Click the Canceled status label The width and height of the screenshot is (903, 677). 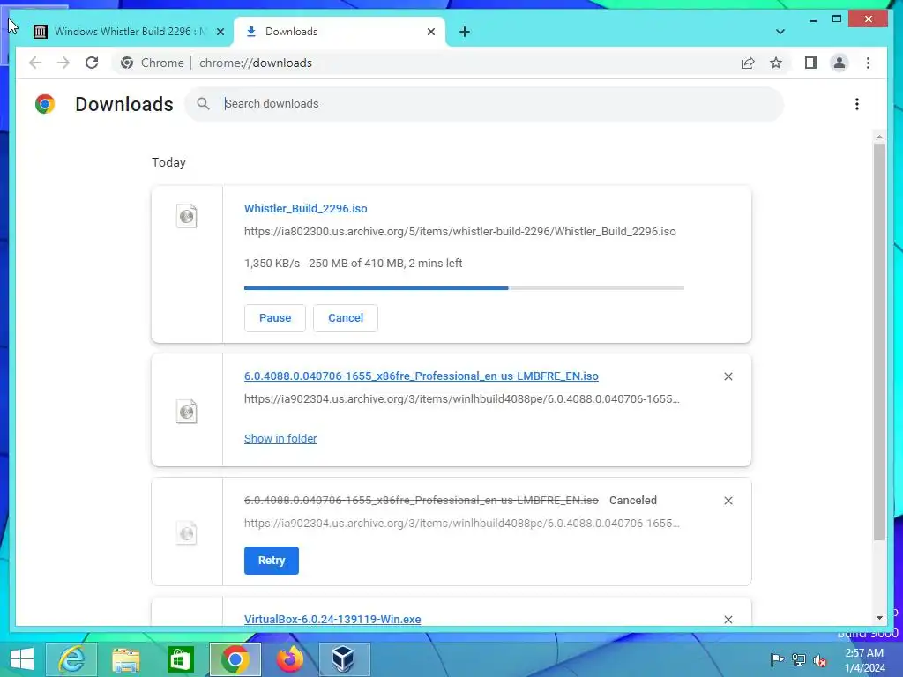coord(633,501)
